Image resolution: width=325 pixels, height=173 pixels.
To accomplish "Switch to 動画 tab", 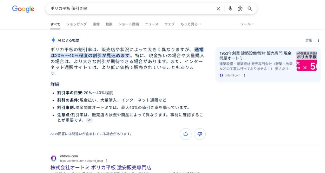I will 109,24.
